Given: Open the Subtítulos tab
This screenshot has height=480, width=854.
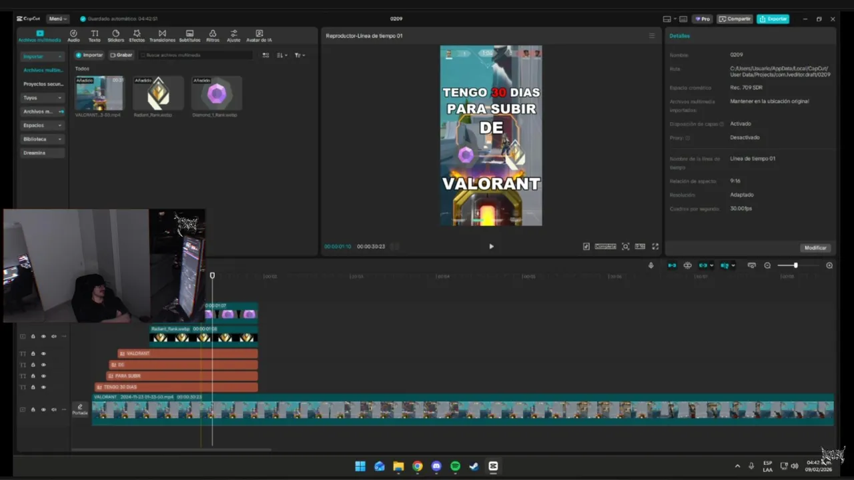Looking at the screenshot, I should click(x=189, y=36).
